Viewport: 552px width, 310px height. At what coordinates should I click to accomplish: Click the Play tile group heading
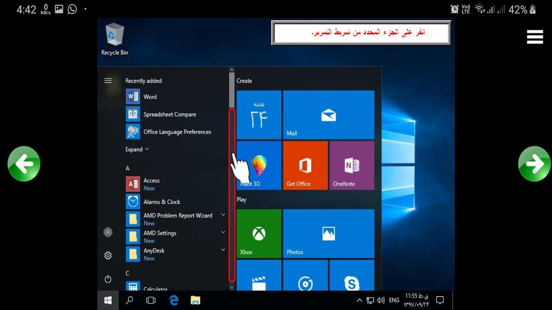click(241, 200)
